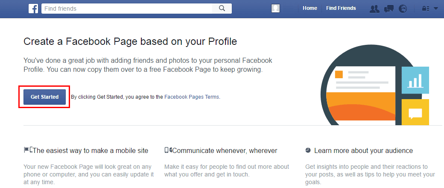Click the Communicate phone icon
Viewport: 444px width, 188px height.
point(168,150)
